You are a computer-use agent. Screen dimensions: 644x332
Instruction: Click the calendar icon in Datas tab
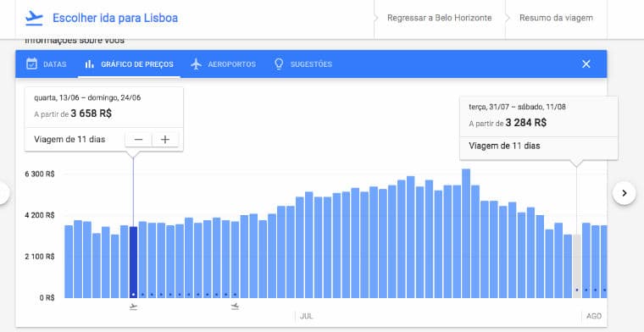(31, 64)
